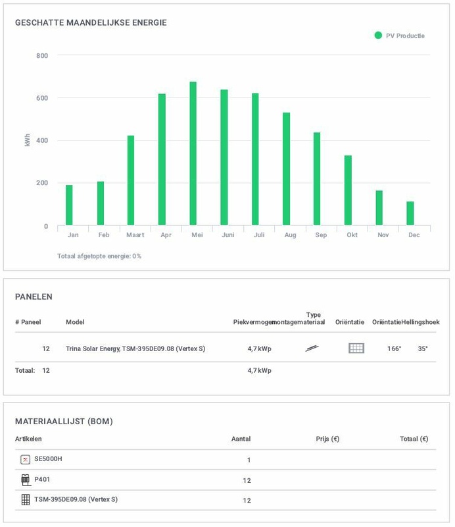The image size is (455, 527).
Task: Click the Dec production bar
Action: 410,213
